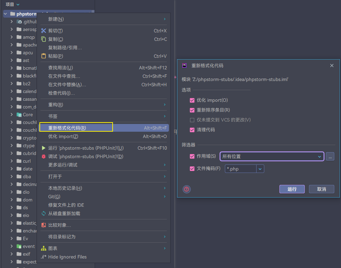341x268 pixels.
Task: Click the phpstorm root folder icon
Action: pyautogui.click(x=13, y=14)
